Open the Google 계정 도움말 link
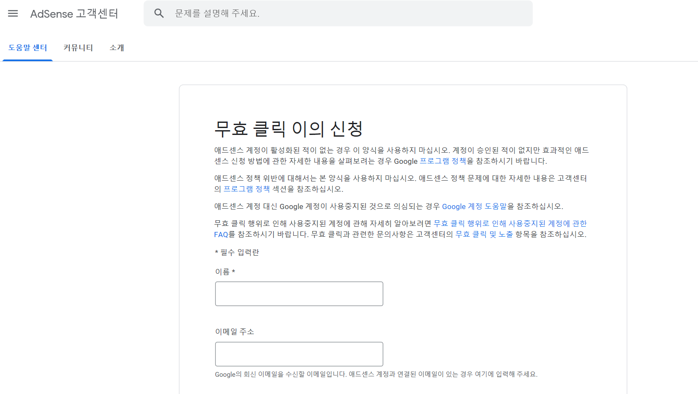The width and height of the screenshot is (698, 394). pos(474,206)
